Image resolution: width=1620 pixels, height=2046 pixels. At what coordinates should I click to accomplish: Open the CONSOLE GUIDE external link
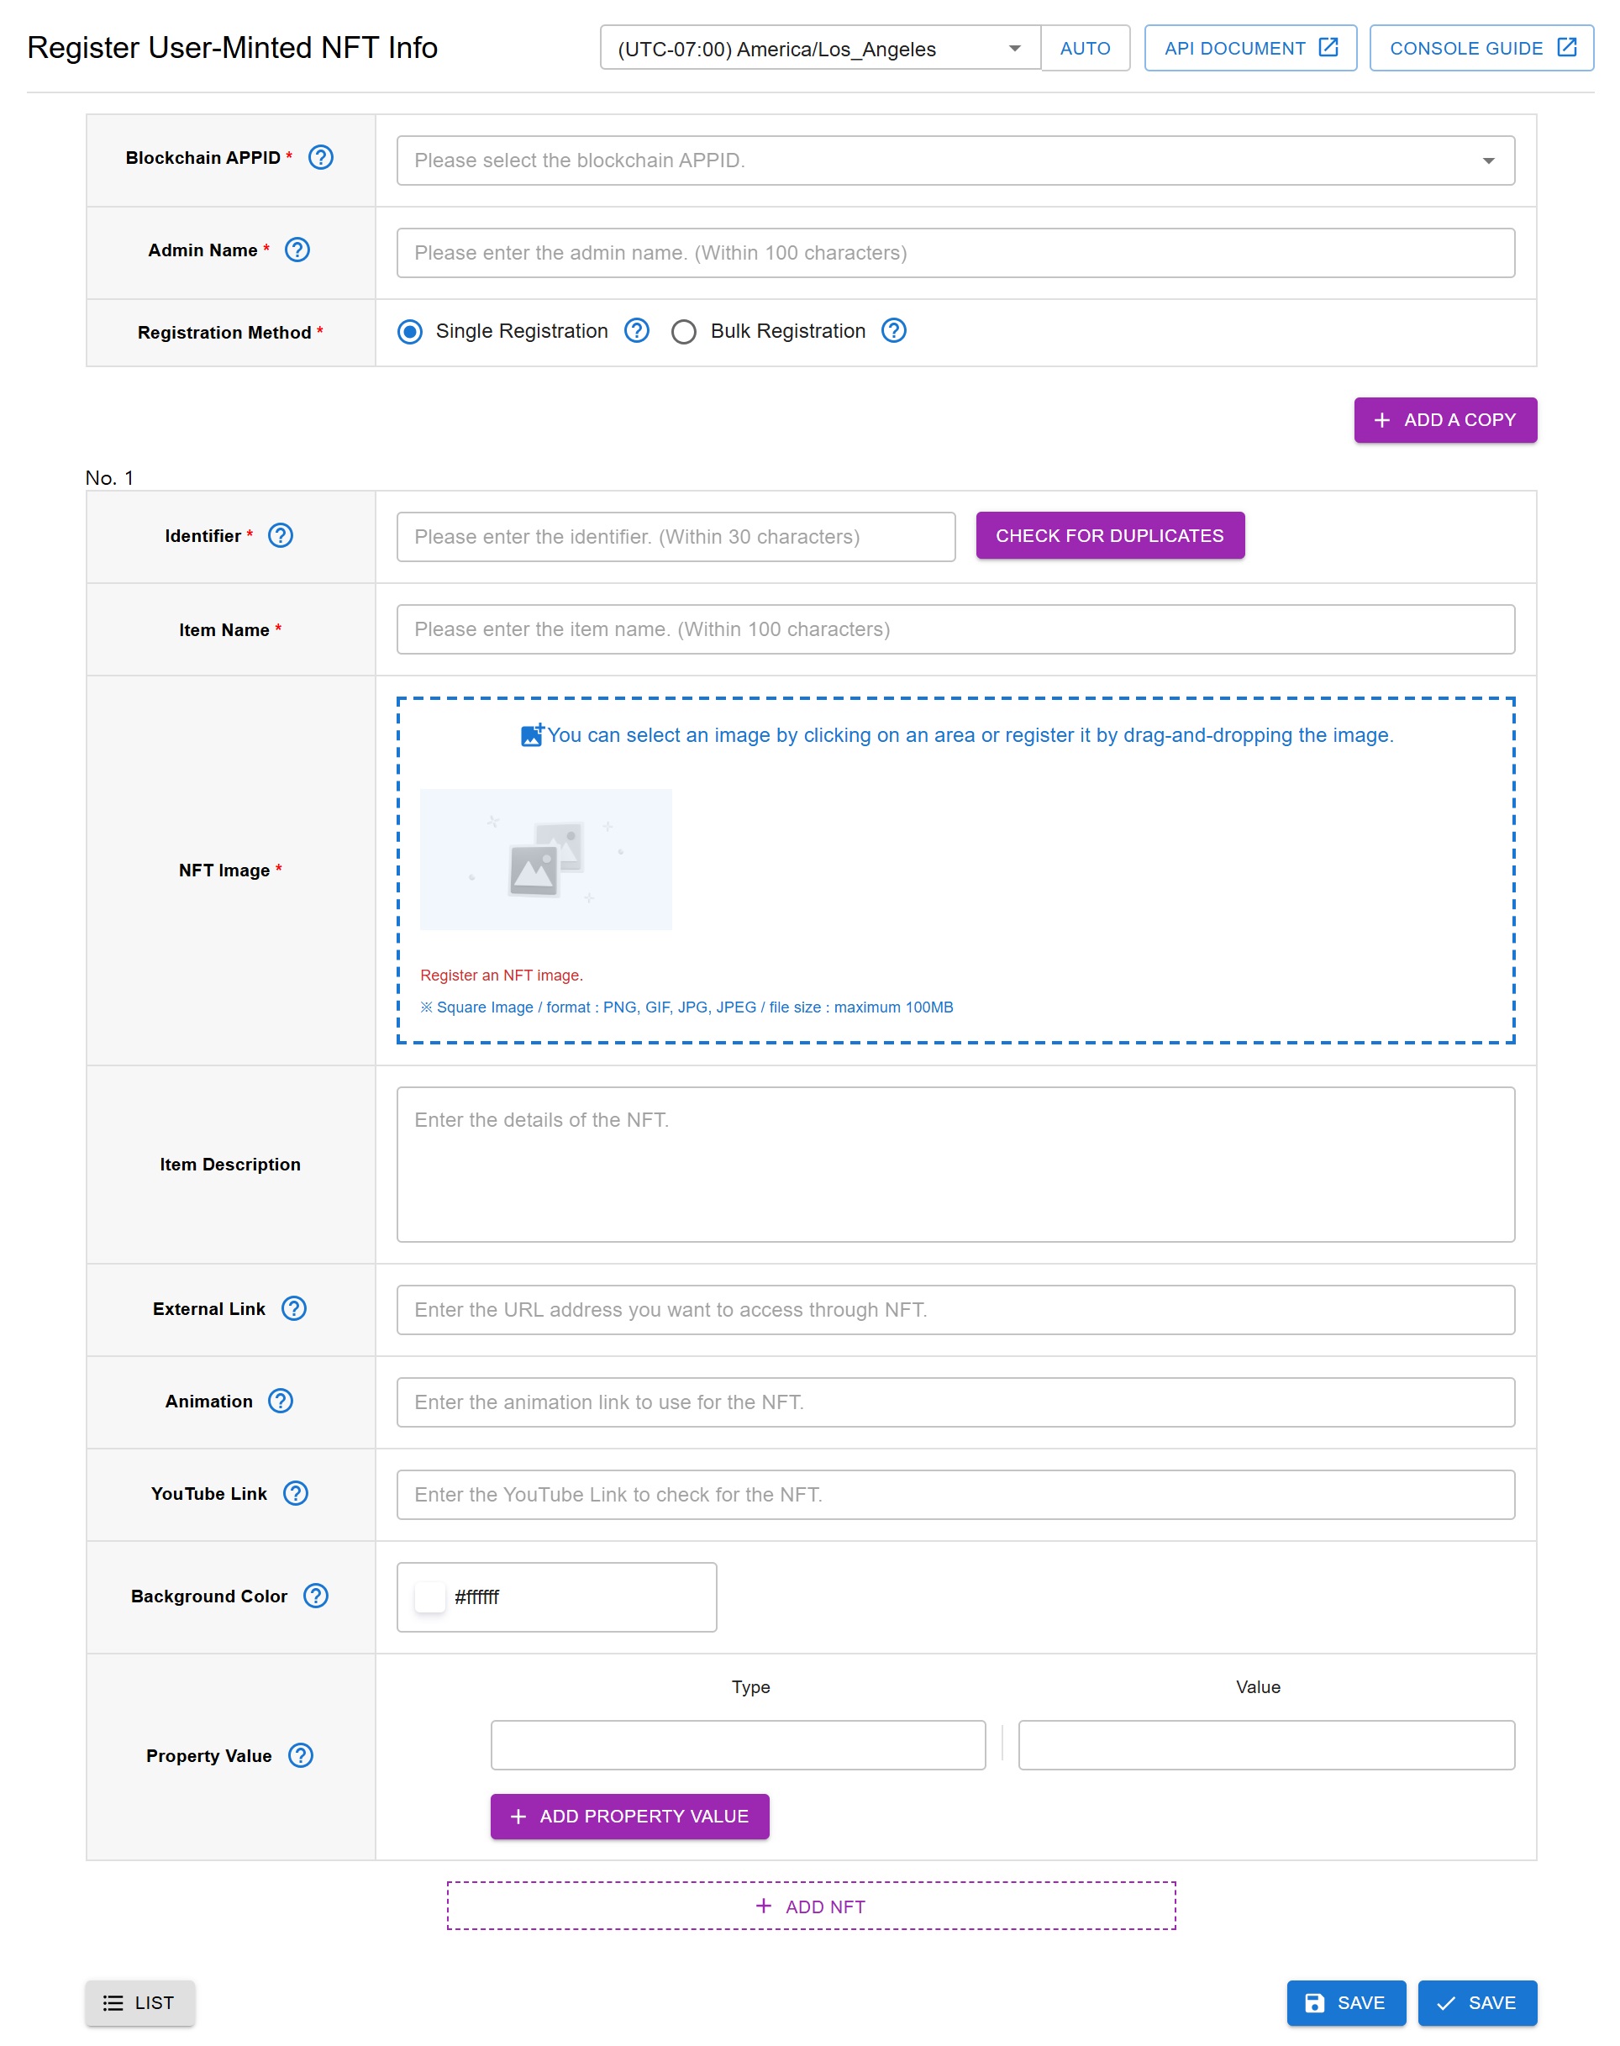1481,49
